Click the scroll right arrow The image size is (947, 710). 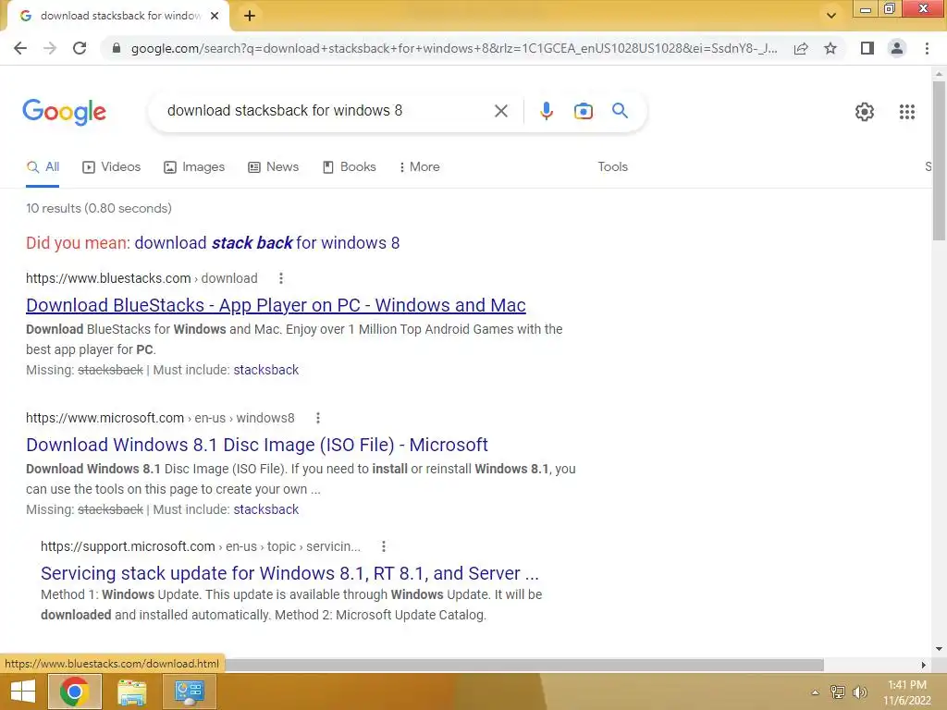pos(923,665)
